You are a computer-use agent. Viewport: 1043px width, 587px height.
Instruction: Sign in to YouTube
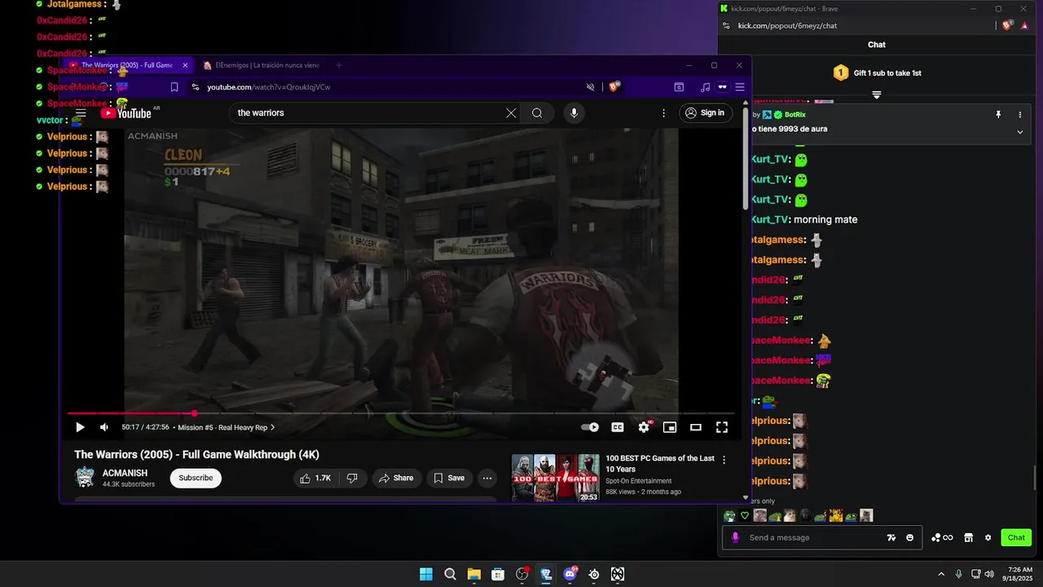[706, 113]
